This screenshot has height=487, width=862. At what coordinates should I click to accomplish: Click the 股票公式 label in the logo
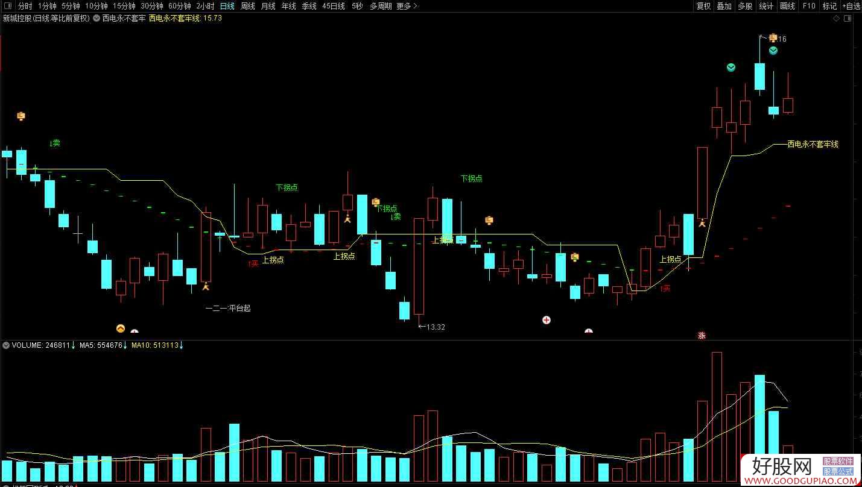coord(838,471)
